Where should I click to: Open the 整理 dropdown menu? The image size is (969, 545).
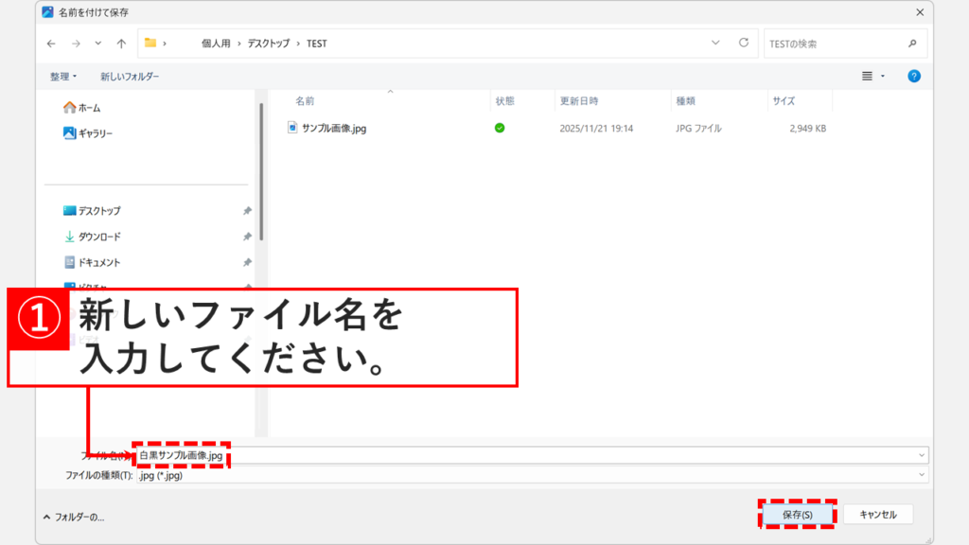click(x=62, y=76)
